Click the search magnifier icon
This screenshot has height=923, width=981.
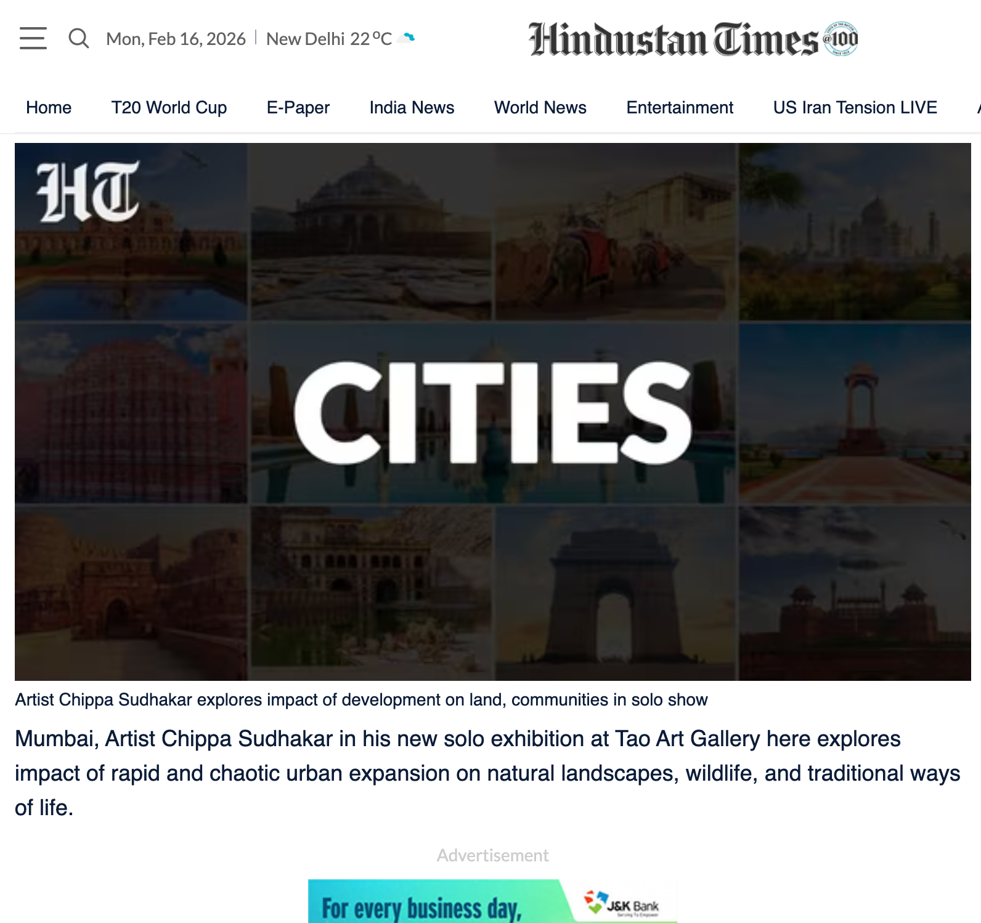(78, 38)
